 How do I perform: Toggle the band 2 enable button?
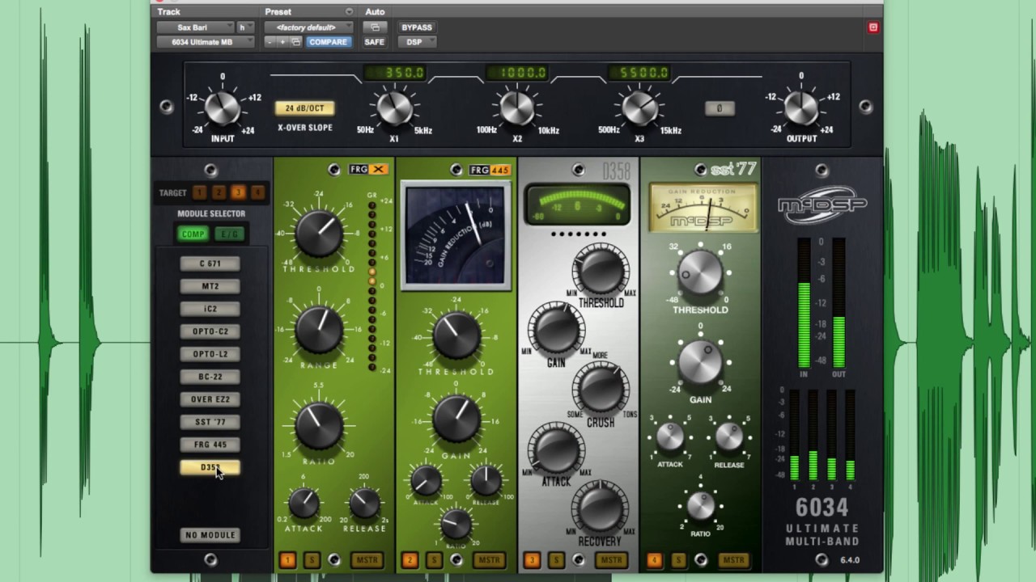point(410,560)
